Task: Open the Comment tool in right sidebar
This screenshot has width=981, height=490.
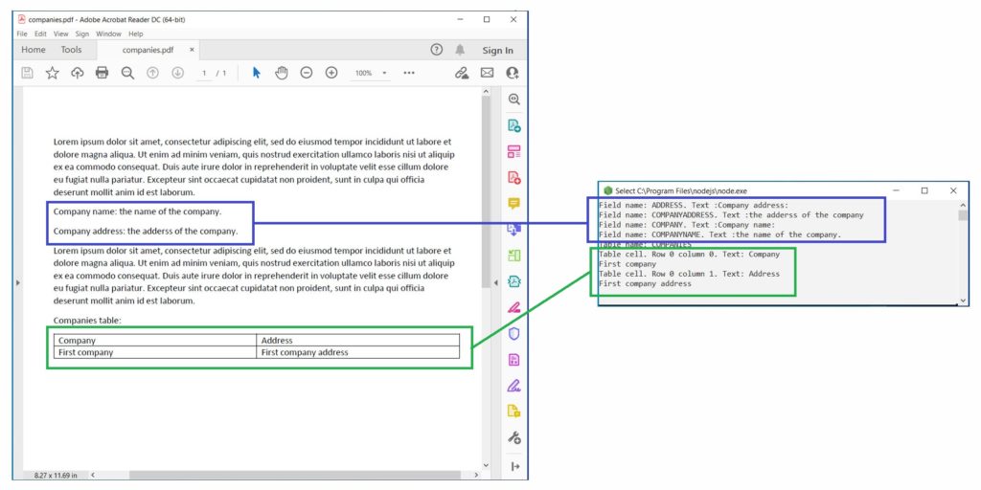Action: click(x=513, y=204)
